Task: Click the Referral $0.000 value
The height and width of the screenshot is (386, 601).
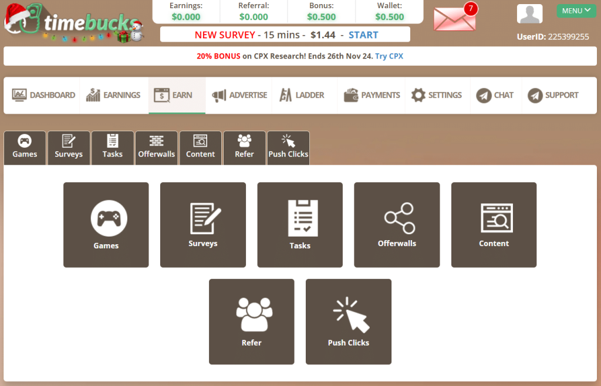Action: (x=254, y=17)
